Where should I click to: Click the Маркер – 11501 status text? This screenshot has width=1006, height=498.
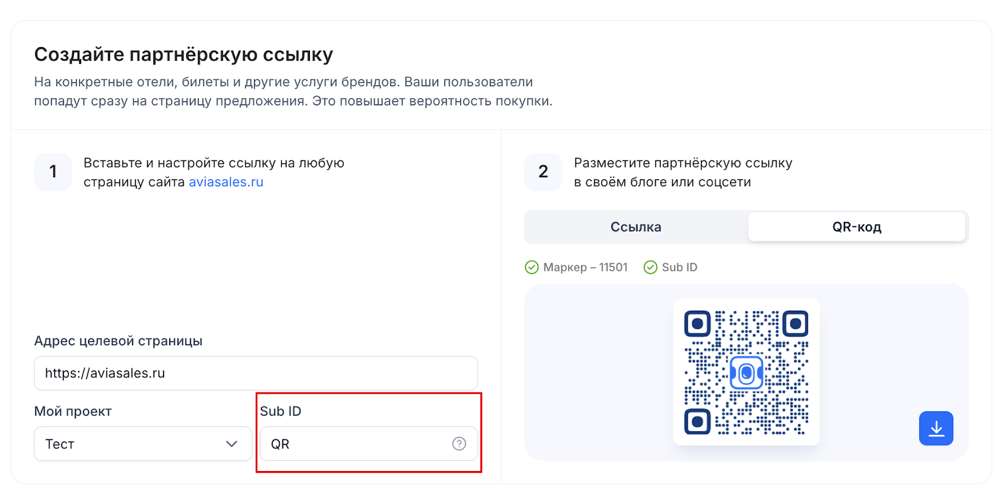pos(585,267)
